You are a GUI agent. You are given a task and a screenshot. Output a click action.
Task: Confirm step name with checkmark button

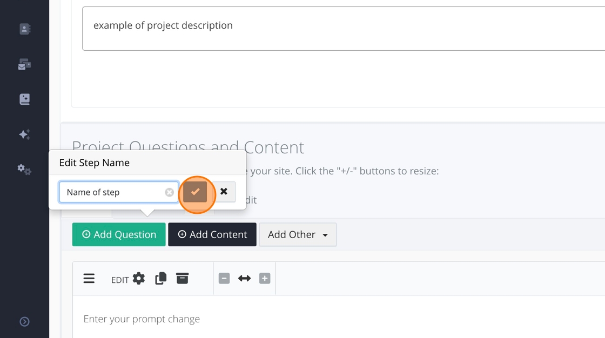[x=195, y=192]
